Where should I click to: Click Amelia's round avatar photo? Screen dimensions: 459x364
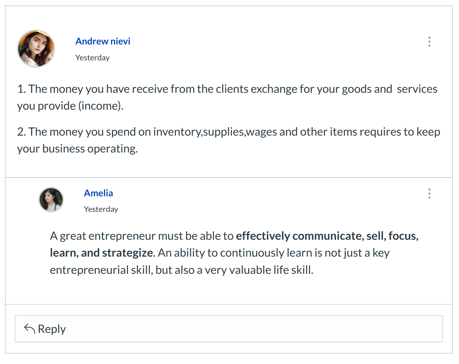51,200
